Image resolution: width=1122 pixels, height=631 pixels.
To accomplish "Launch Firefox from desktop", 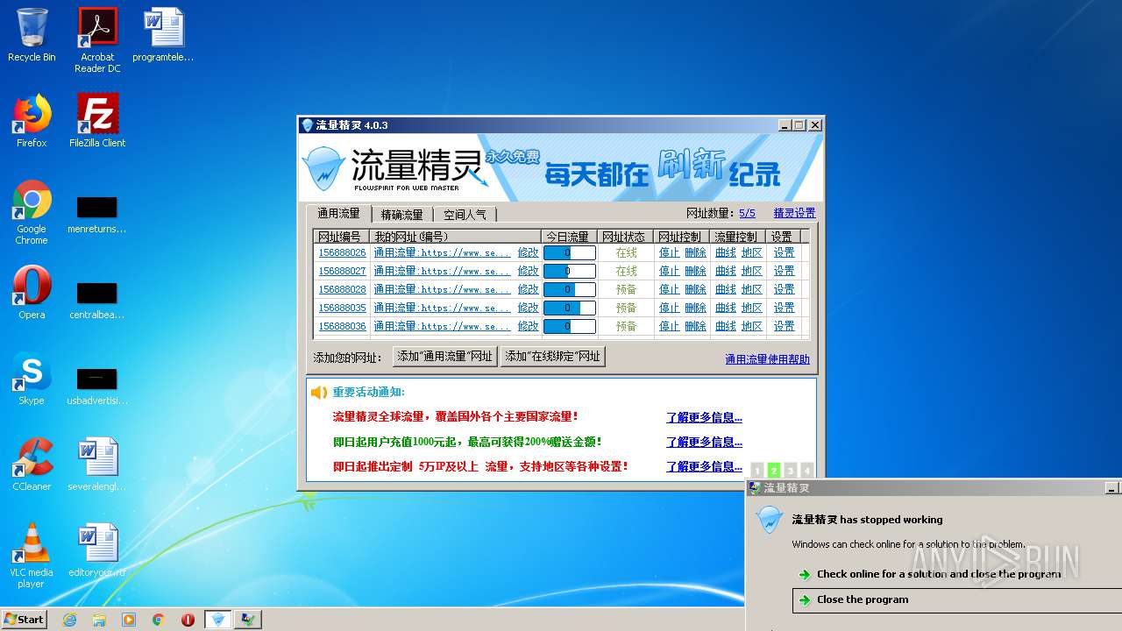I will (x=32, y=121).
